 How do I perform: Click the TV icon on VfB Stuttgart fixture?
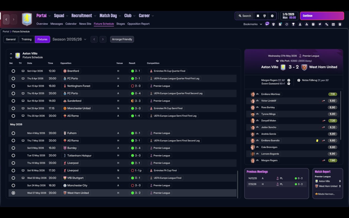point(23,178)
